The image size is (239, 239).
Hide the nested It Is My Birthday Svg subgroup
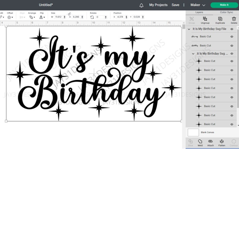(232, 54)
